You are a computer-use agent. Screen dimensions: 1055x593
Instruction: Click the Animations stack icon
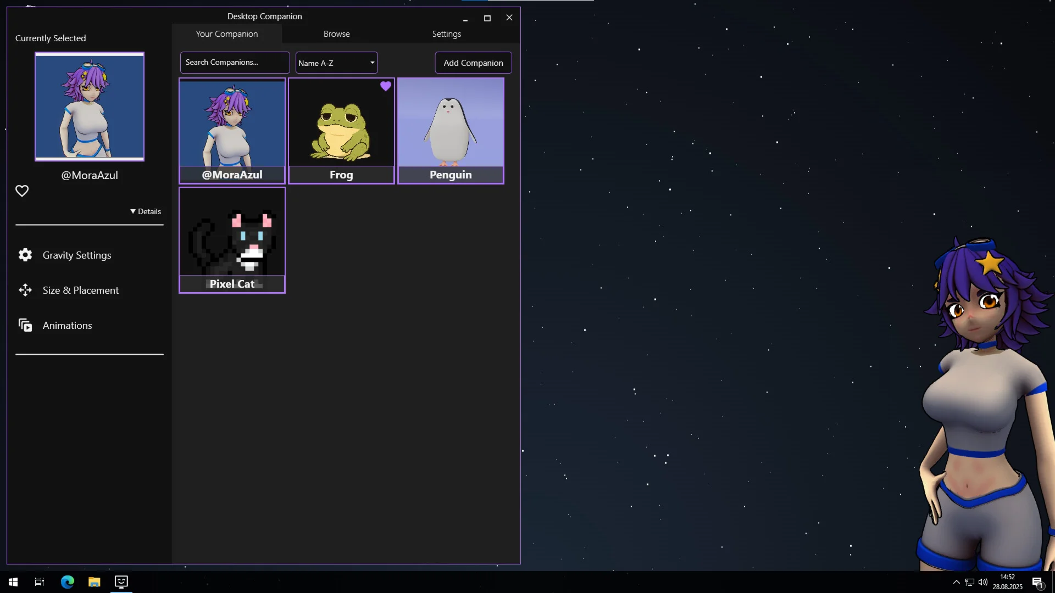pos(25,326)
